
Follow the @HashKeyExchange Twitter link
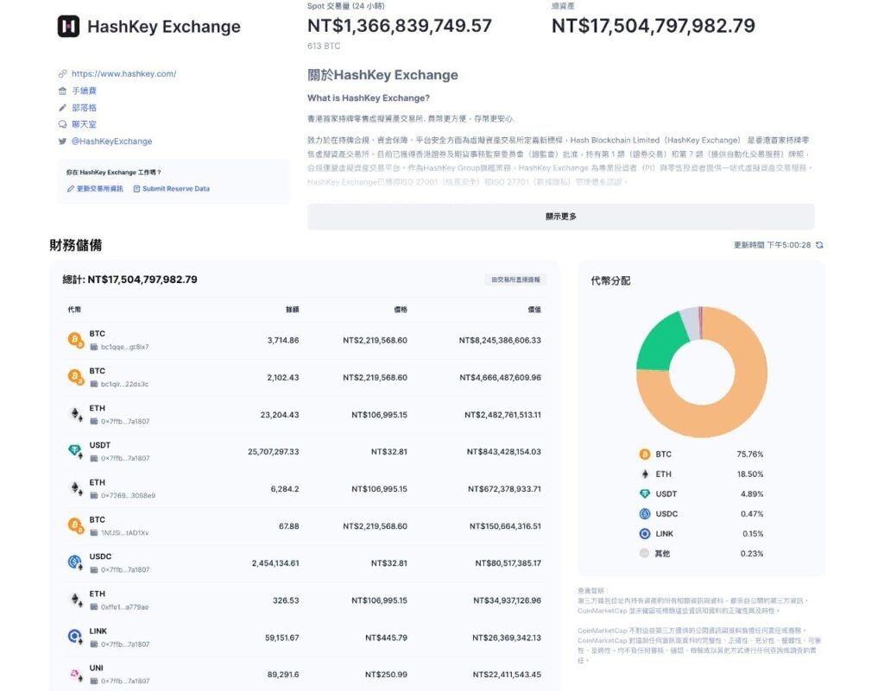click(111, 141)
